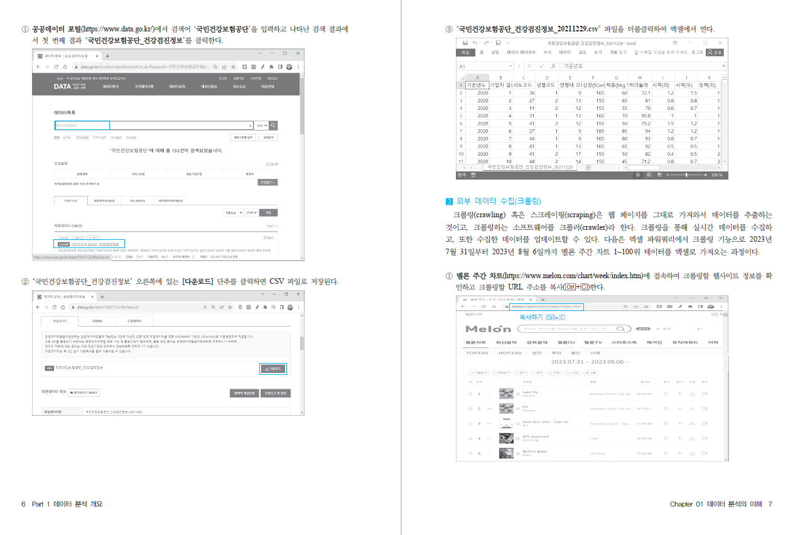Click the add plus icon for Seven
This screenshot has width=805, height=535.
coord(679,423)
